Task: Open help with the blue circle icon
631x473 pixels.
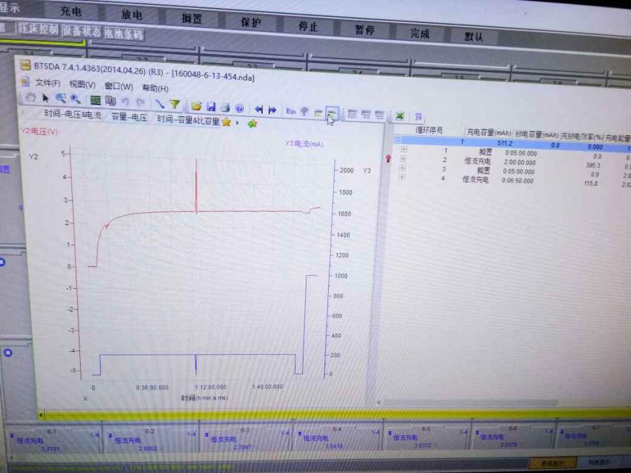Action: pos(240,108)
